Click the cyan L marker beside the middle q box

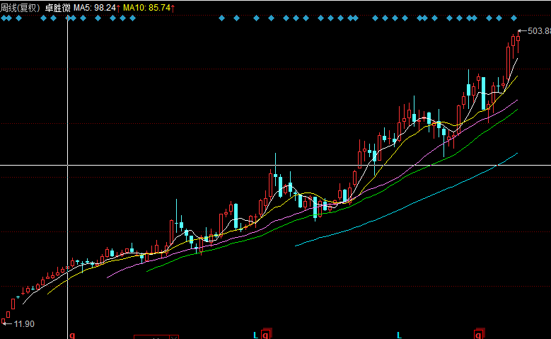click(255, 335)
